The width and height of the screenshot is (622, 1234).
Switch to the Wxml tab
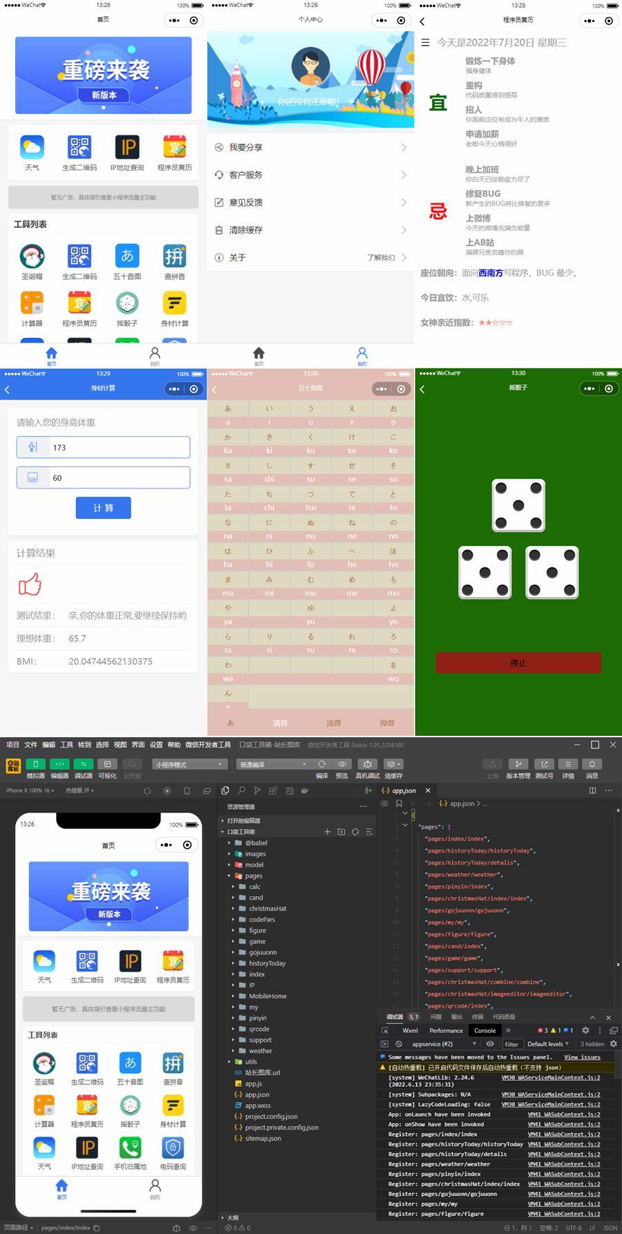[x=410, y=1030]
